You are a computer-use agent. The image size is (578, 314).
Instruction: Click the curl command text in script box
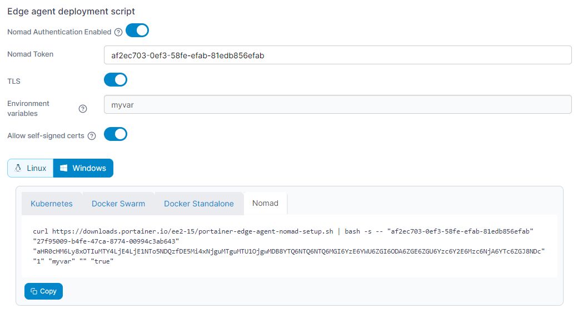coord(283,231)
